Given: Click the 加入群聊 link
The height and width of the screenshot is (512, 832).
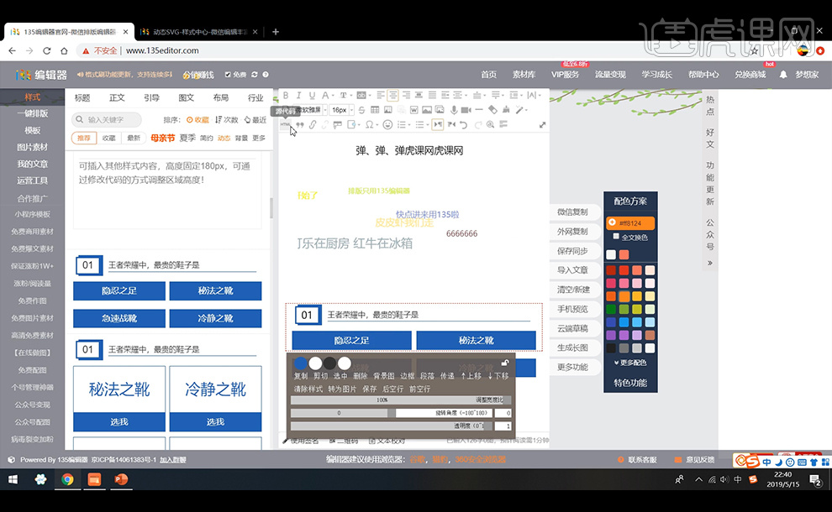Looking at the screenshot, I should click(x=173, y=460).
